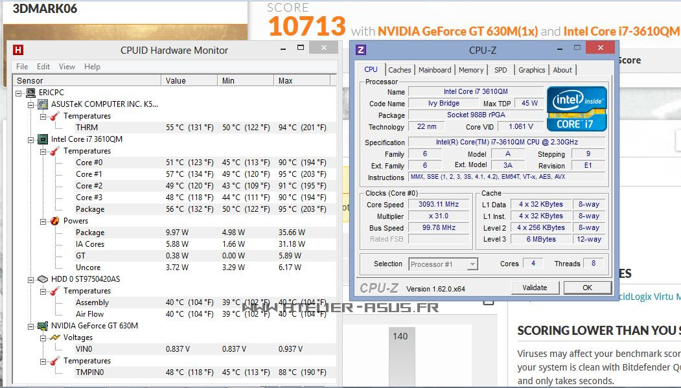The width and height of the screenshot is (681, 388).
Task: Click the NVIDIA GeForce GT 630M card icon
Action: pyautogui.click(x=43, y=326)
